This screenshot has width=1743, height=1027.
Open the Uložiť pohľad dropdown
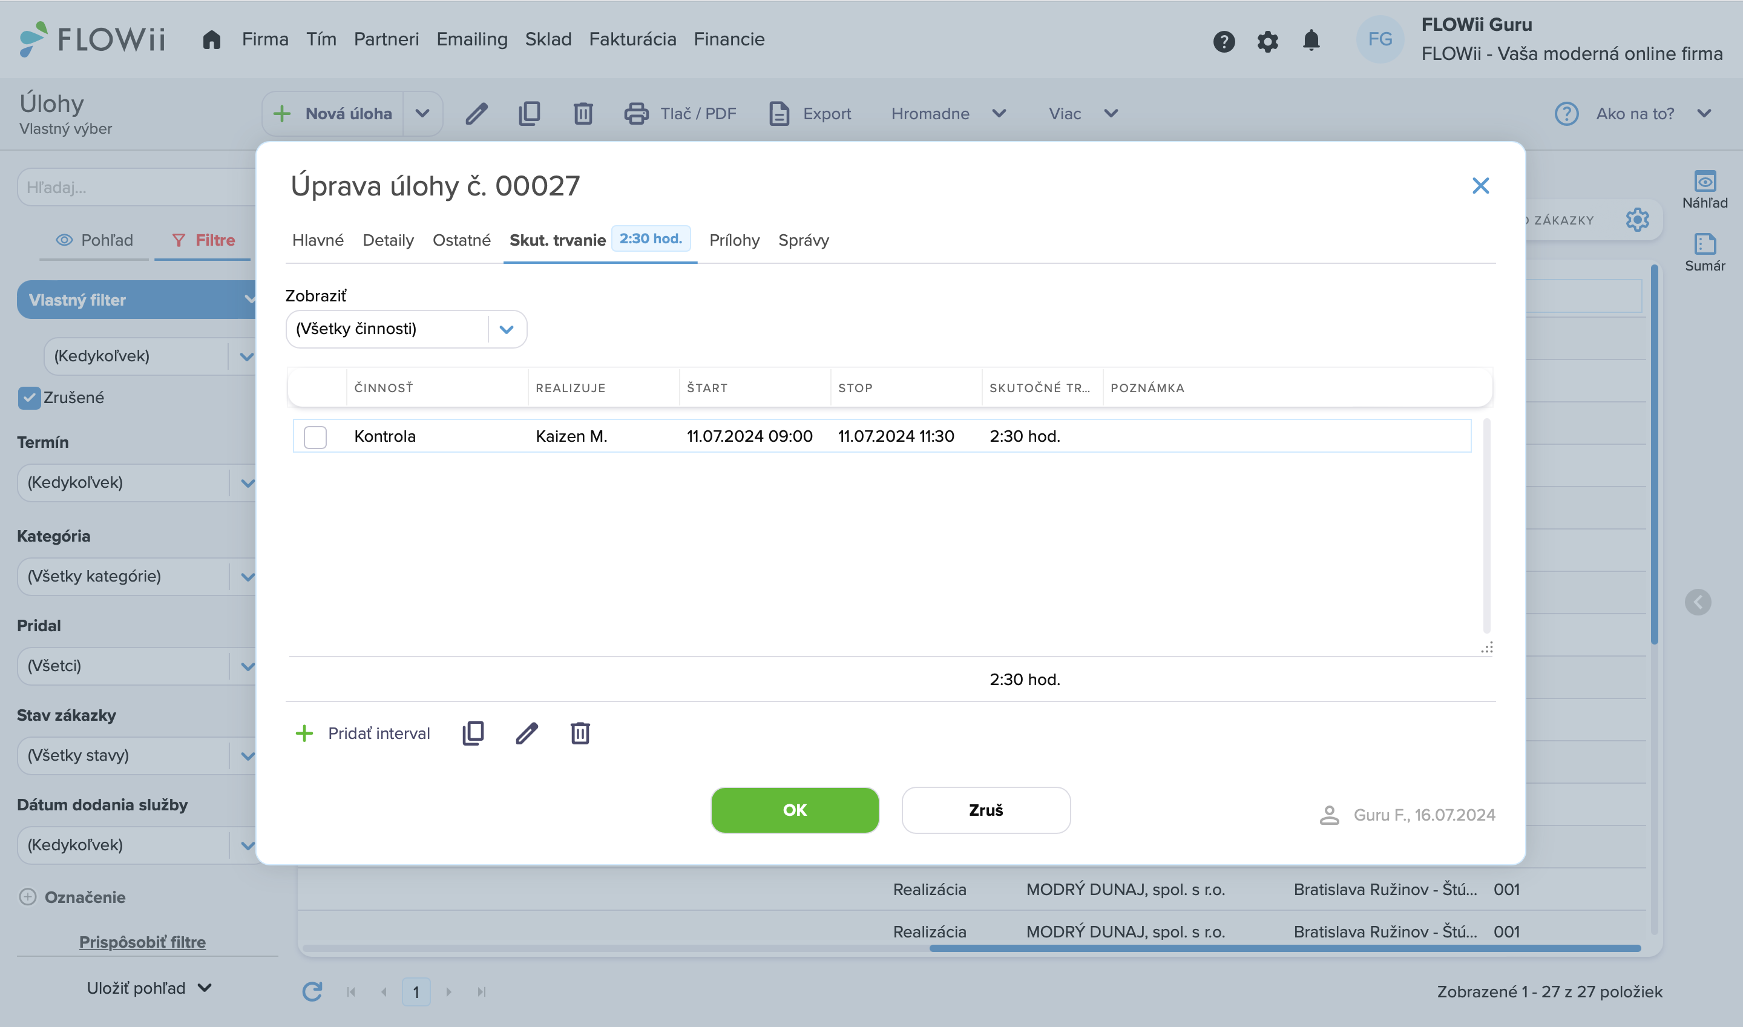coord(149,988)
